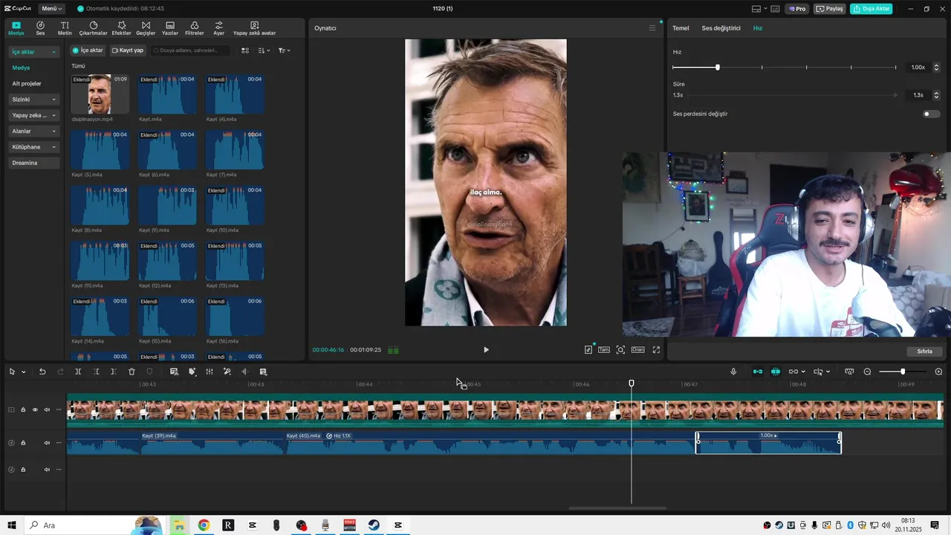Open the Yapay zekâ avatar panel

254,28
